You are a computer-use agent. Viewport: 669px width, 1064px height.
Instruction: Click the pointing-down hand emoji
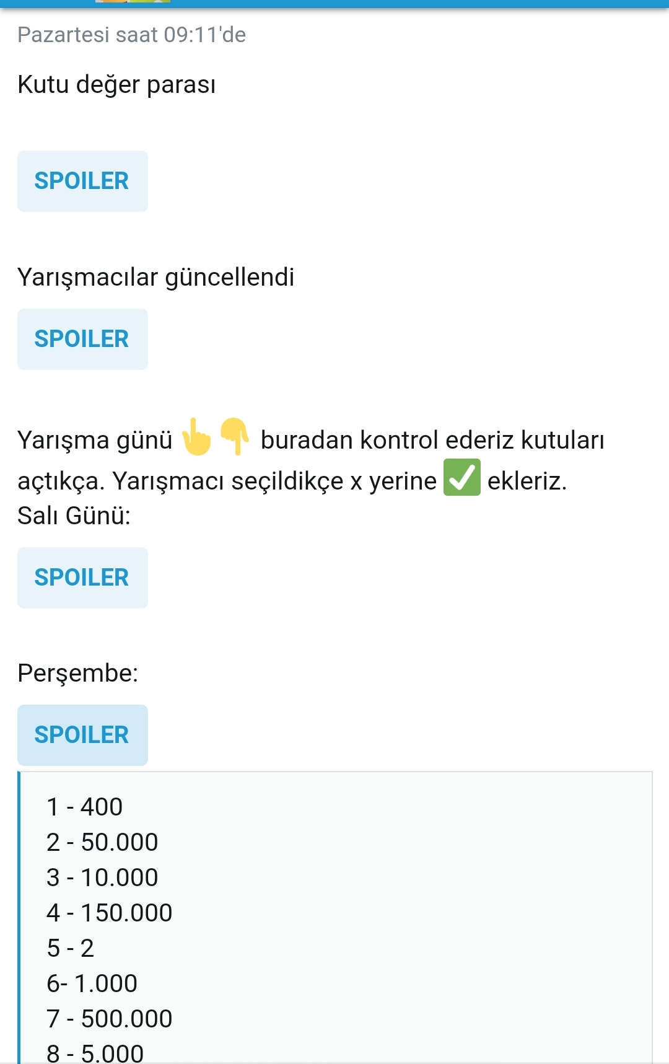pyautogui.click(x=235, y=436)
